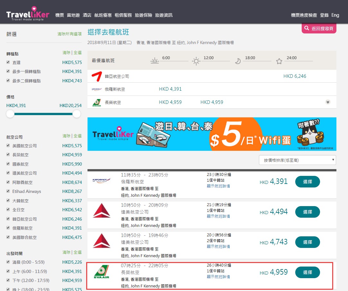Viewport: 348px width, 291px height.
Task: Open the 租借服務 menu item
Action: [x=123, y=15]
